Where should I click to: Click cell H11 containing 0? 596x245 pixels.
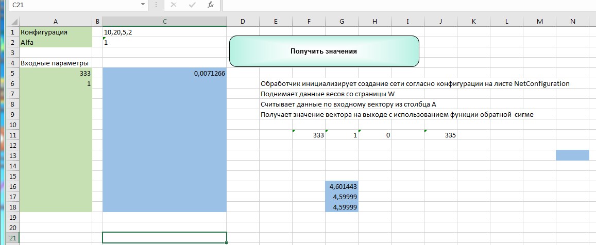(x=375, y=135)
